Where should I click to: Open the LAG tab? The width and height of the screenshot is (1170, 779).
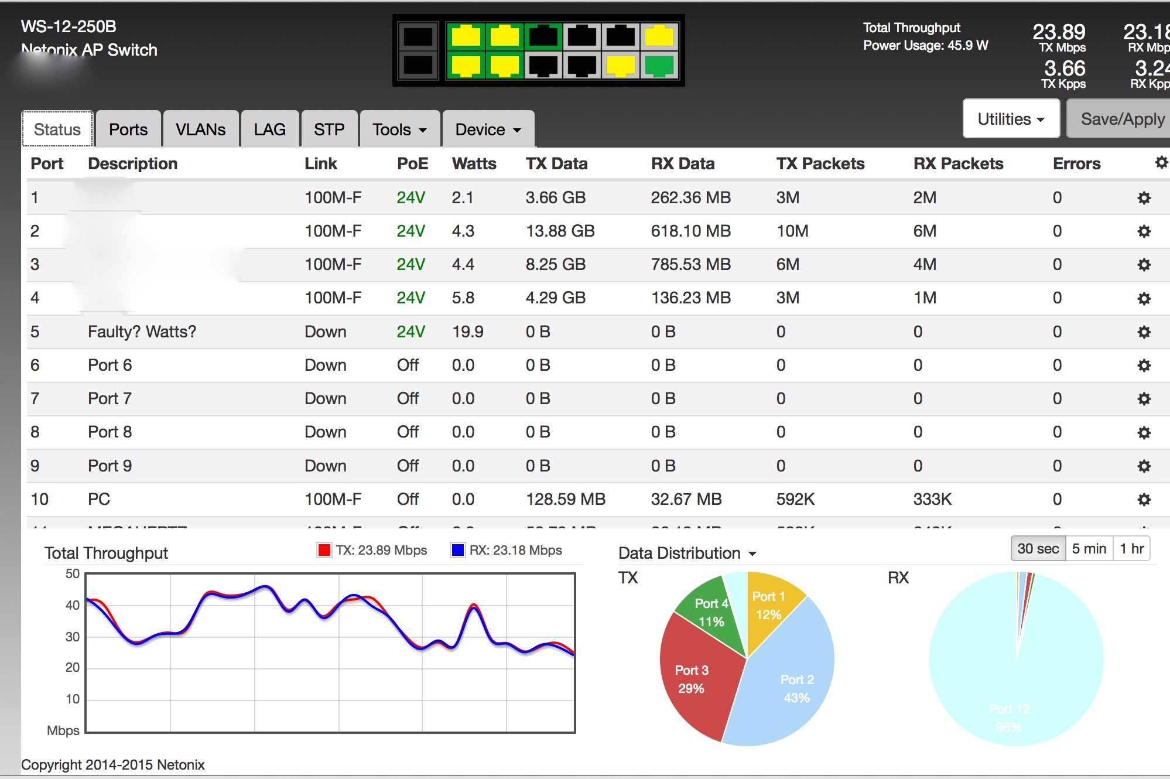point(270,129)
